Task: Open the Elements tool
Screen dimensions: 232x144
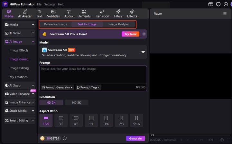Action: [84, 14]
